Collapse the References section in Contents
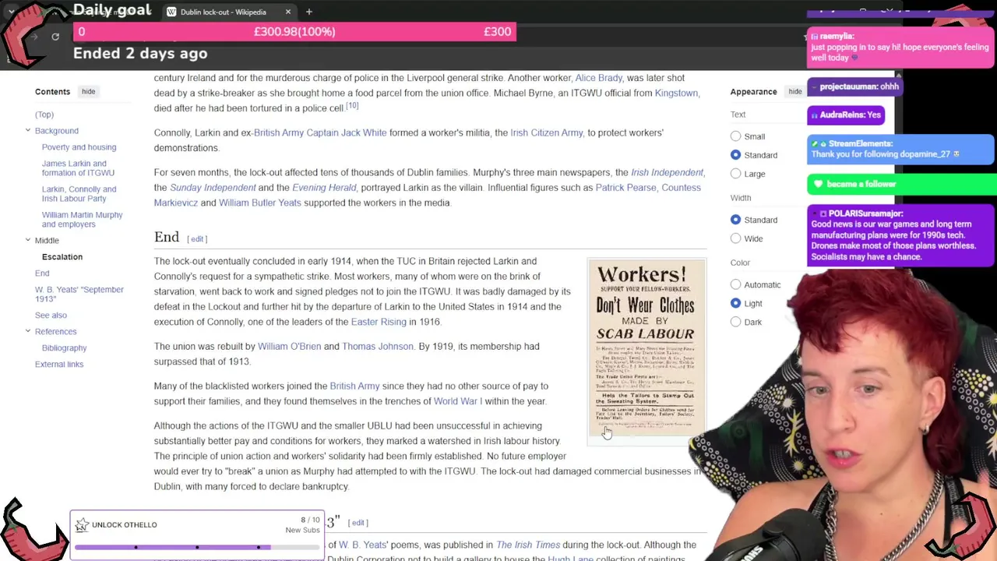The height and width of the screenshot is (561, 997). pyautogui.click(x=27, y=331)
